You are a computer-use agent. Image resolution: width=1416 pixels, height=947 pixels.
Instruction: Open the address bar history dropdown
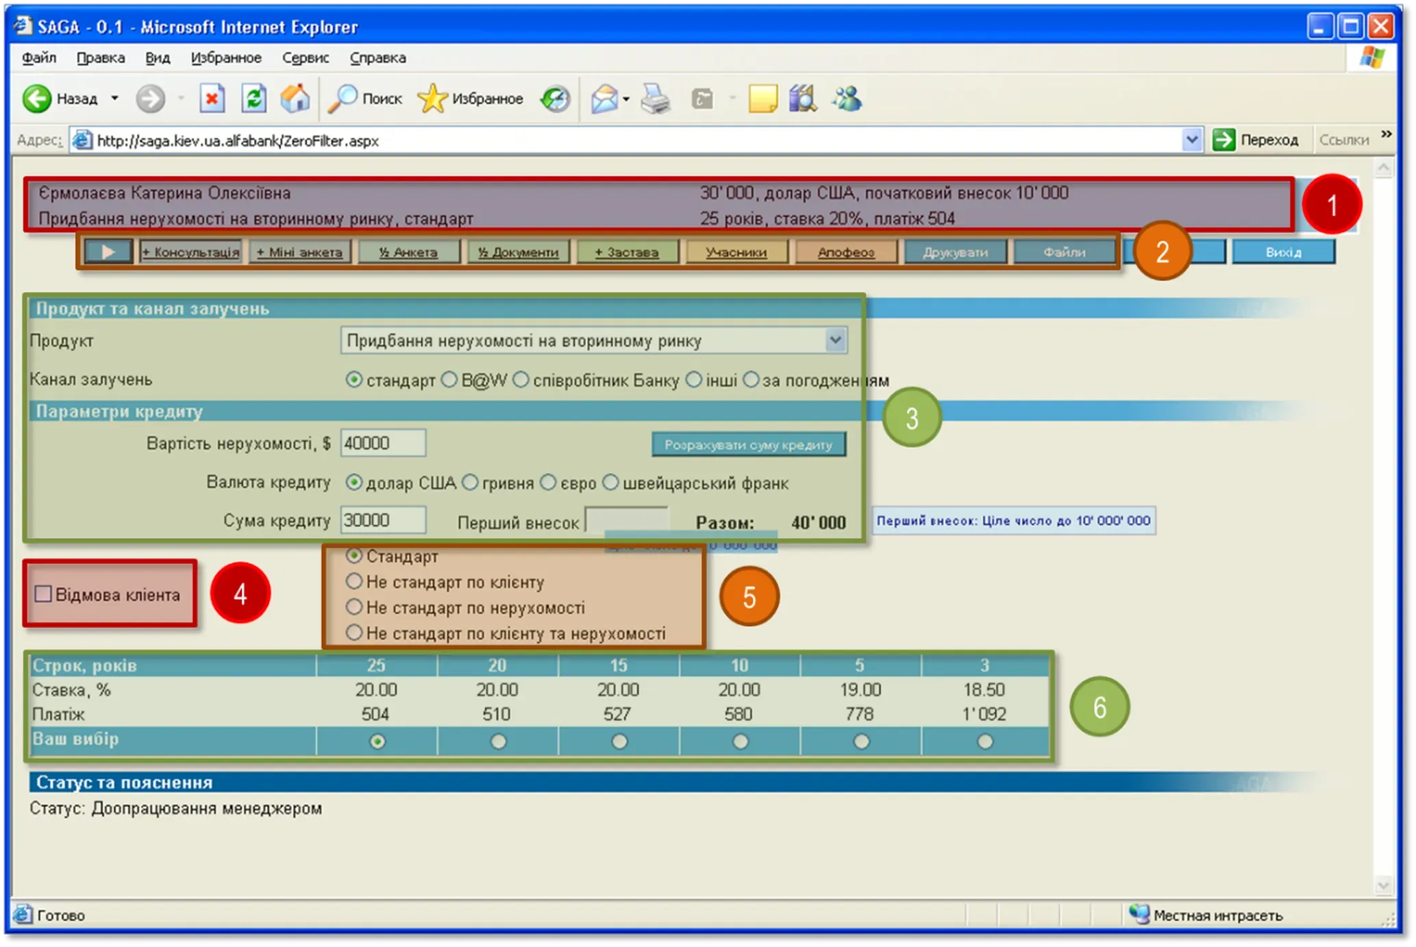(1191, 140)
